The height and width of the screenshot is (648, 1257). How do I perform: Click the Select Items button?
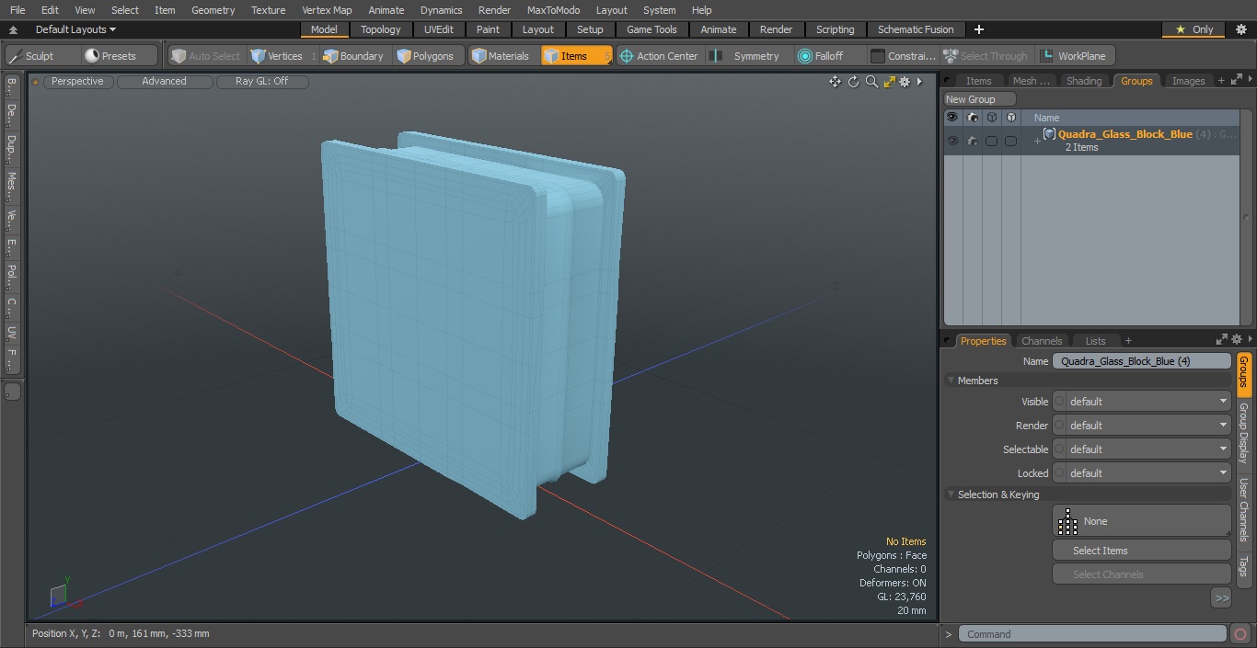1141,551
